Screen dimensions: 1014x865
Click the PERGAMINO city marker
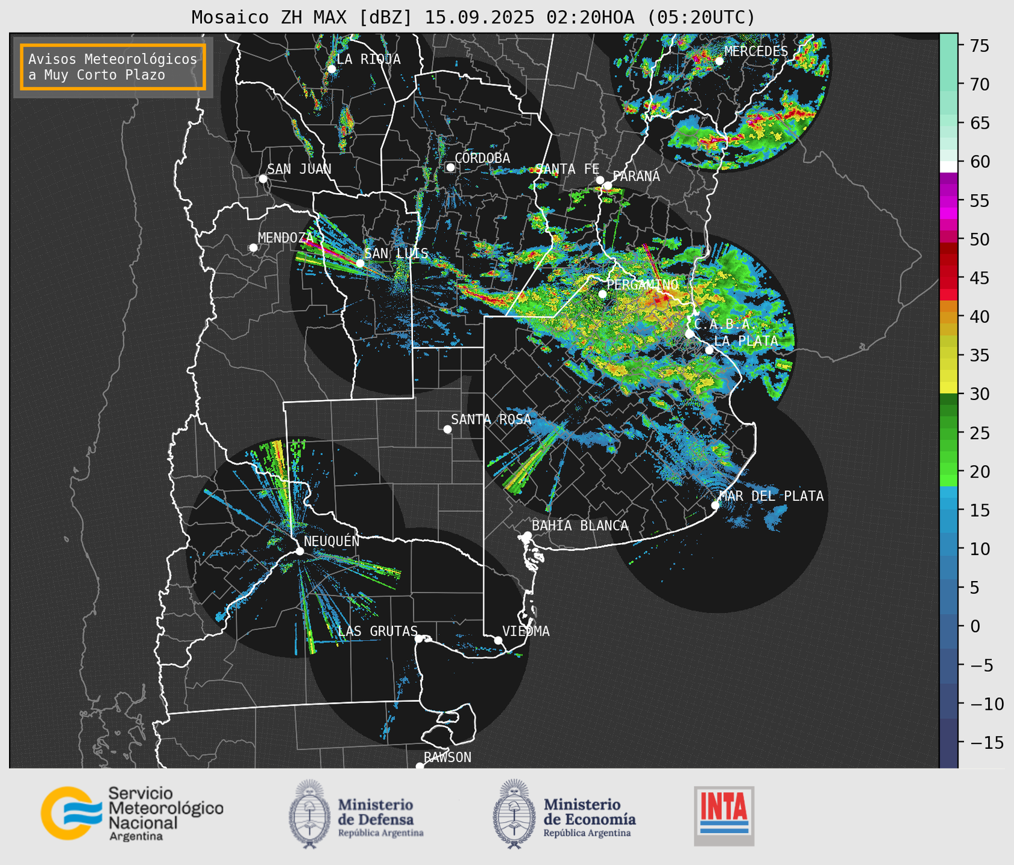tap(602, 294)
